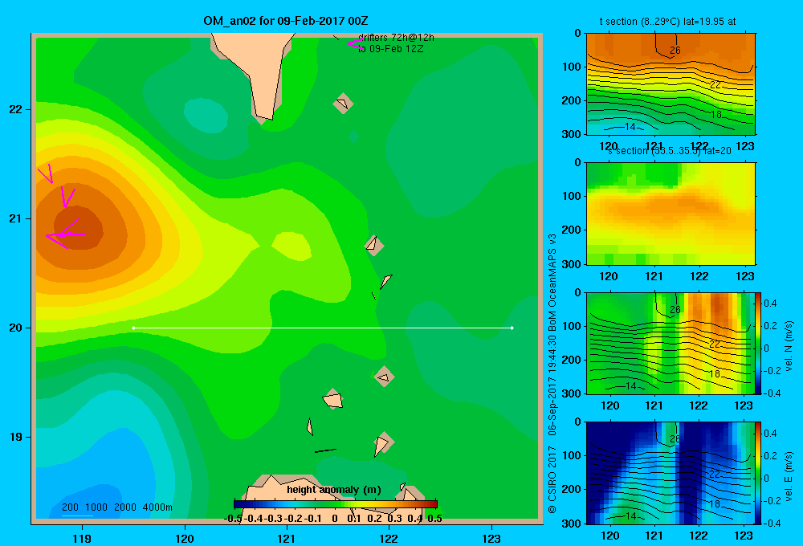Screen dimensions: 803x546
Task: Click the longitude 123 tick label on the main map
Action: click(x=491, y=538)
